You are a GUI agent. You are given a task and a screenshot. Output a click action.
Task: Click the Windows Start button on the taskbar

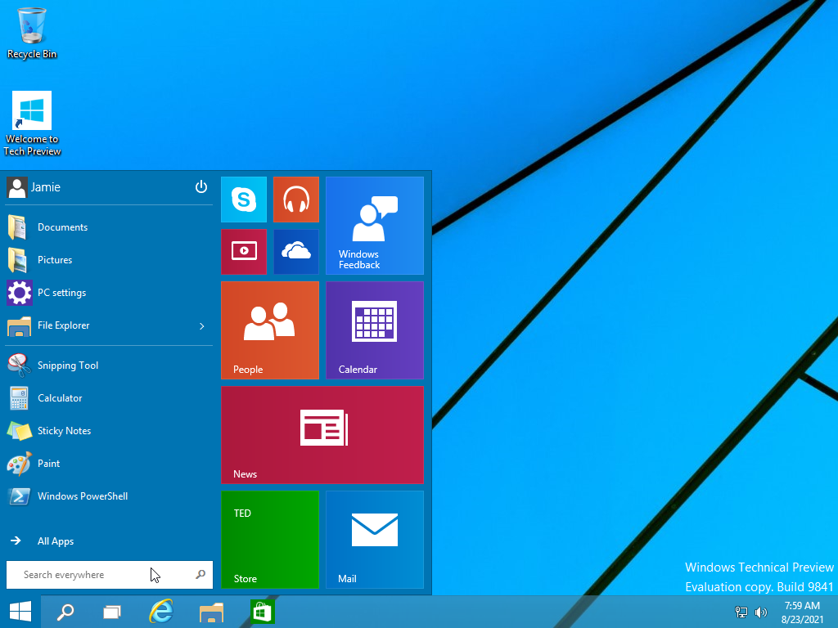(x=20, y=612)
